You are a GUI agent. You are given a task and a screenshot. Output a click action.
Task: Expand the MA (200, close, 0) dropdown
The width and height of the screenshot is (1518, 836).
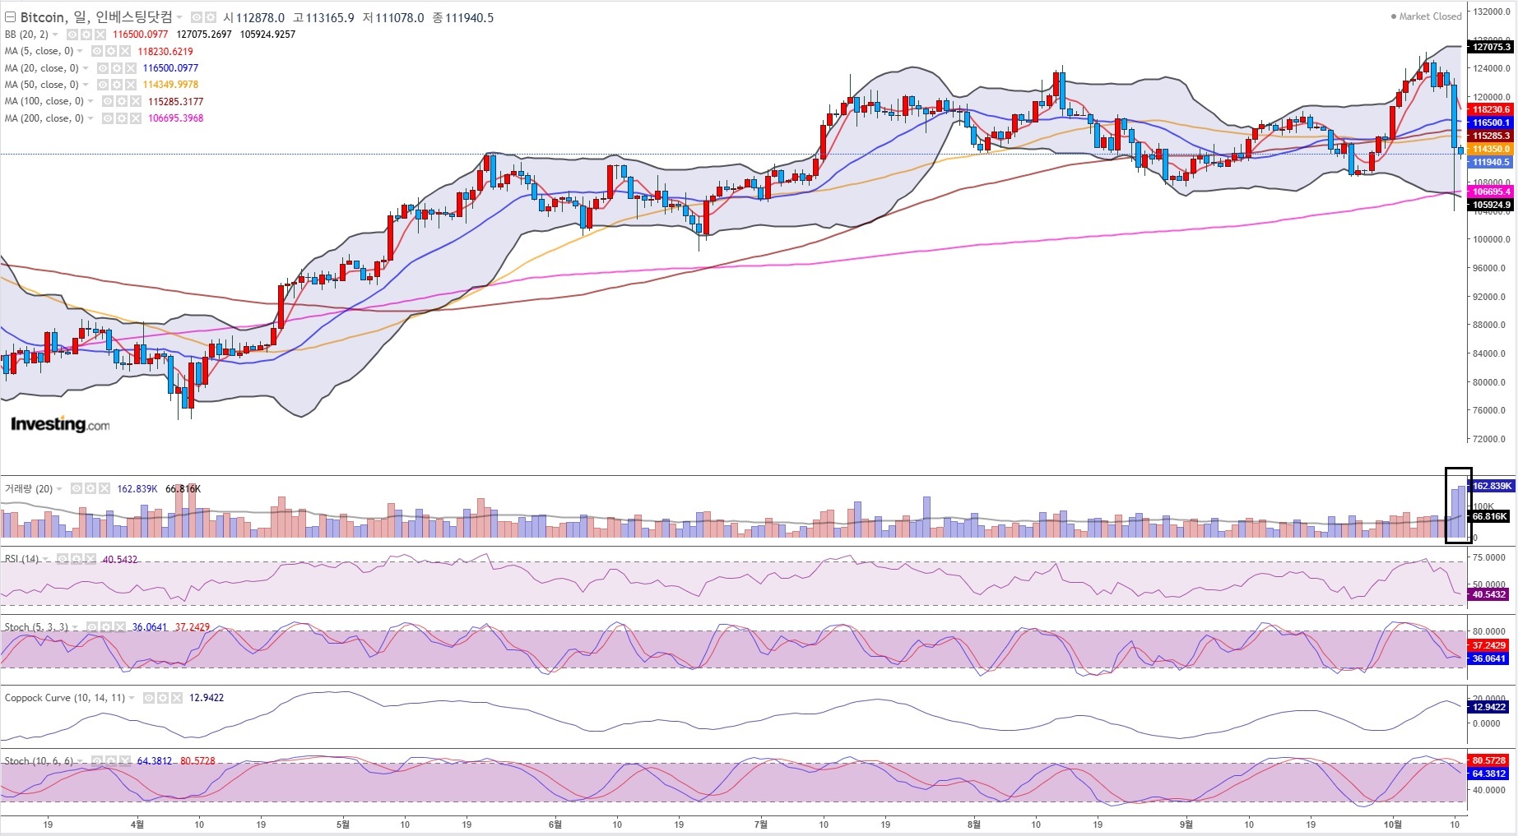pos(91,118)
